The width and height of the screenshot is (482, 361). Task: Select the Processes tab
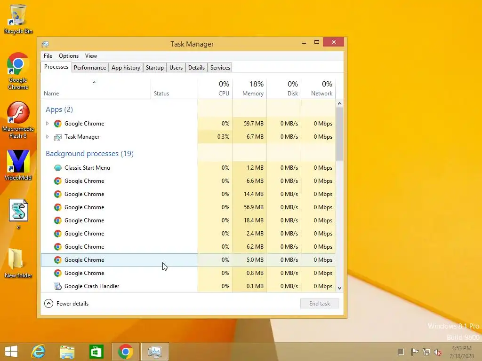(x=56, y=67)
